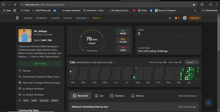The width and height of the screenshot is (220, 112).
Task: Select the Discuss tab in the submissions panel
Action: [137, 96]
